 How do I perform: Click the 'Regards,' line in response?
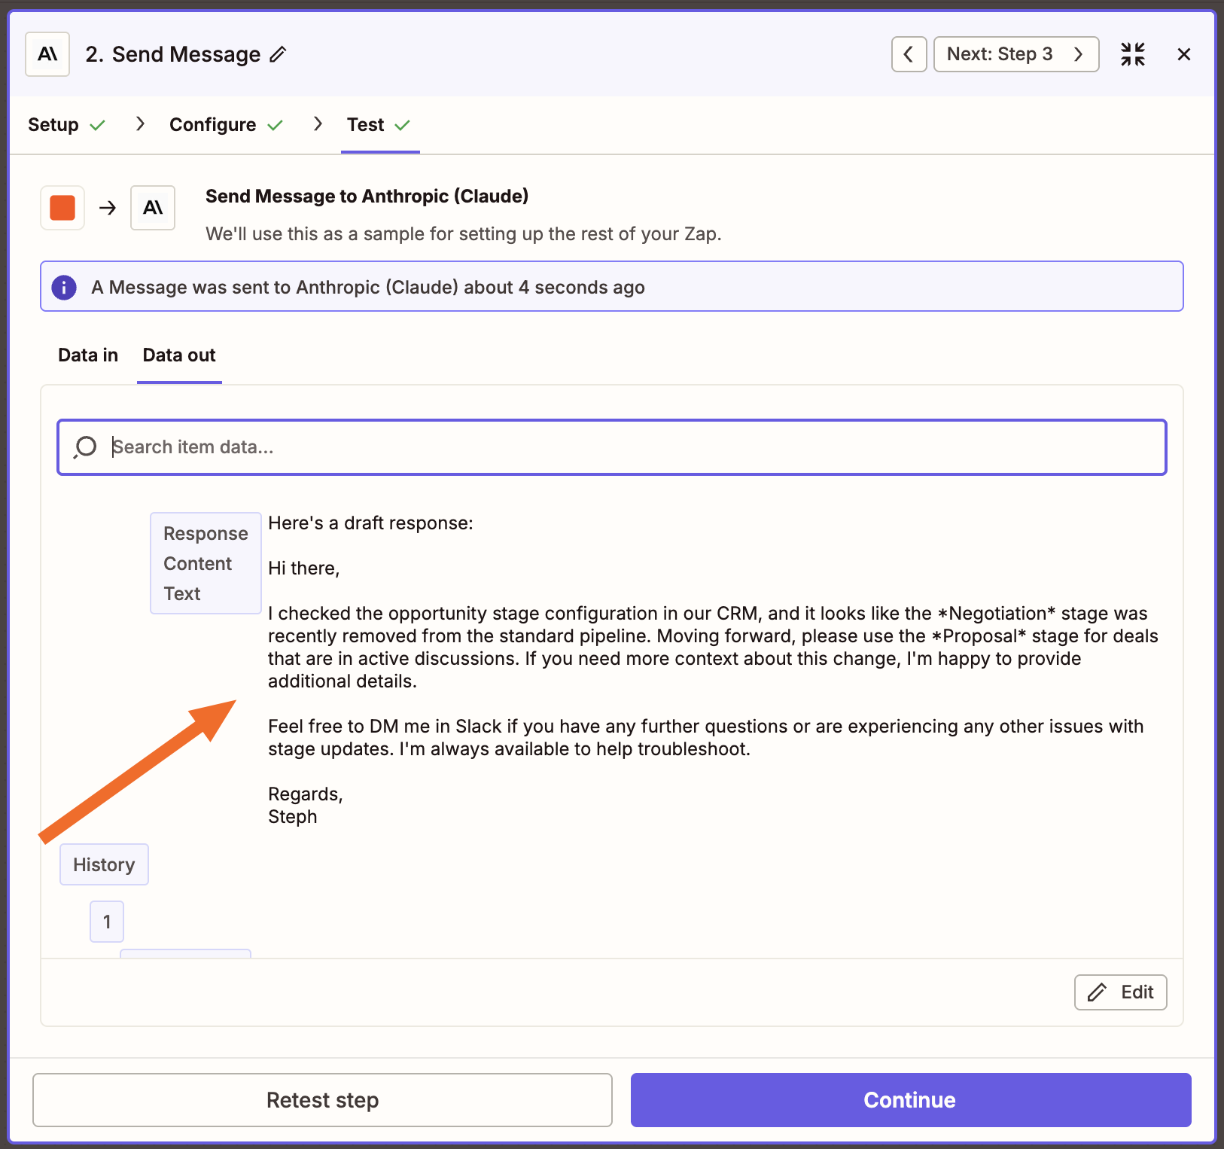coord(306,794)
